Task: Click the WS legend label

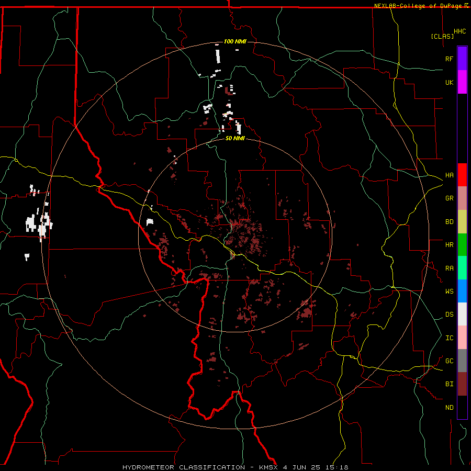Action: coord(450,291)
